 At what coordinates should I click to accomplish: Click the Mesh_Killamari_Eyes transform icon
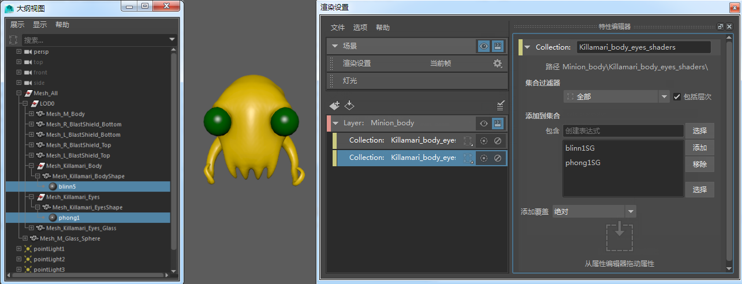tap(40, 197)
